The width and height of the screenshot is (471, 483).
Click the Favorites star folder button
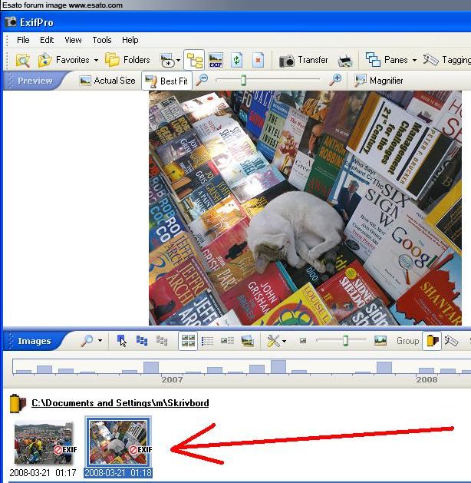click(64, 60)
